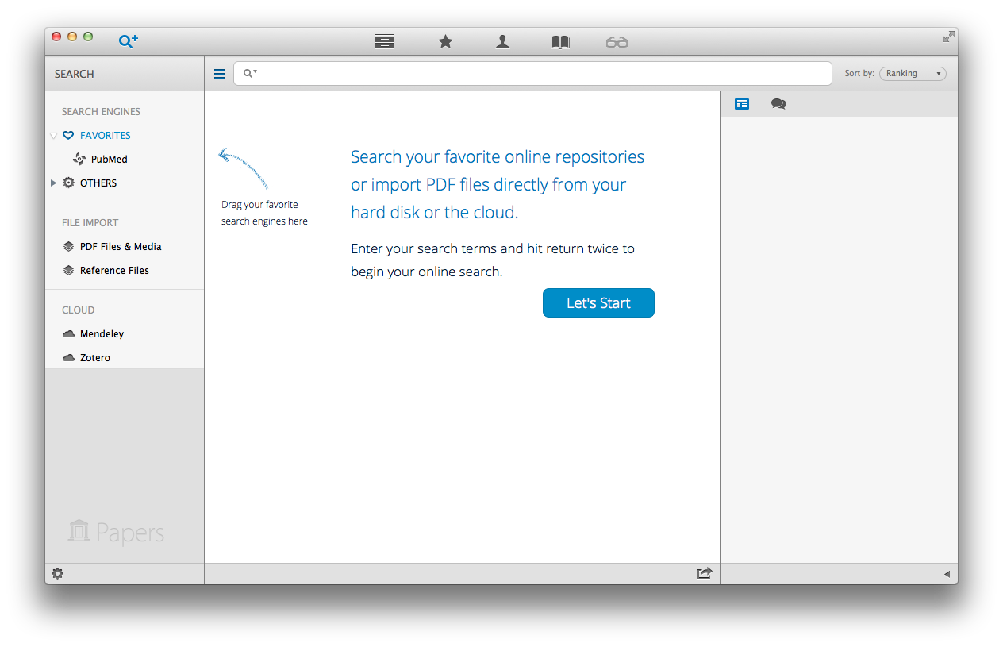Expand the OTHERS disclosure triangle
1003x647 pixels.
click(53, 183)
